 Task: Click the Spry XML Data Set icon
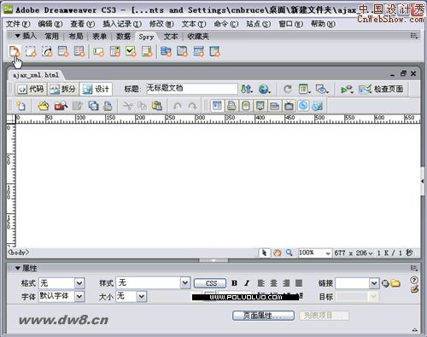pos(15,51)
